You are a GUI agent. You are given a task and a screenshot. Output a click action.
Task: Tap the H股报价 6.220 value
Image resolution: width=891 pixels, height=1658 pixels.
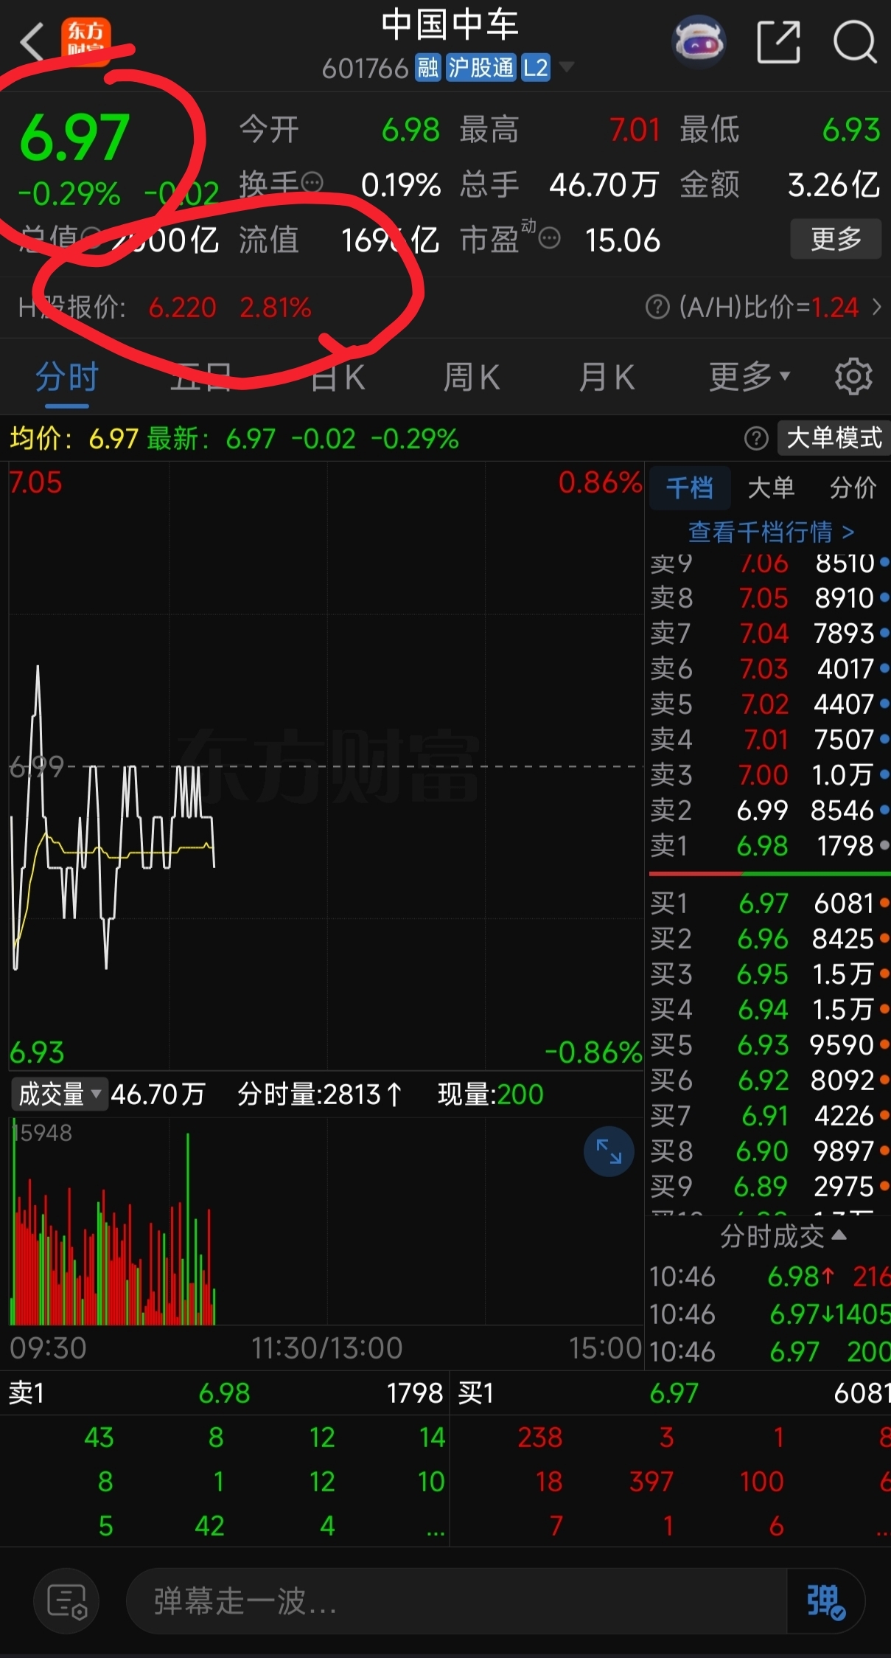click(x=183, y=307)
